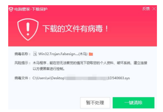Close the 下载保护 warning dialog
163x112 pixels.
pyautogui.click(x=154, y=9)
